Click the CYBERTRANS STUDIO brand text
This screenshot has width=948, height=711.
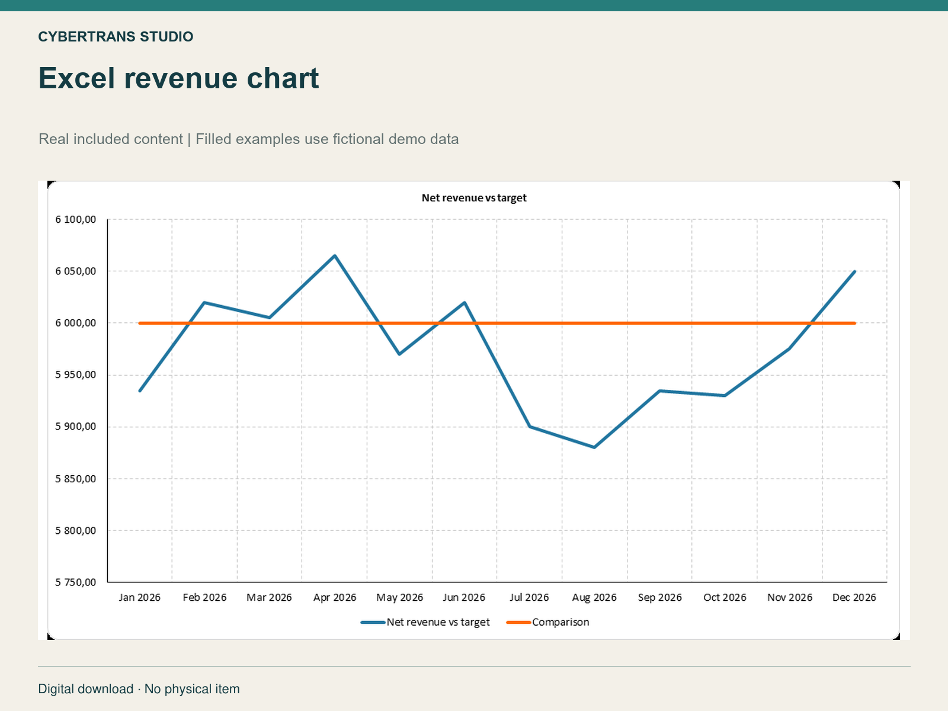pos(116,37)
